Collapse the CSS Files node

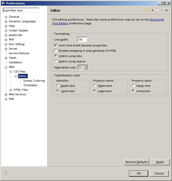pyautogui.click(x=11, y=72)
